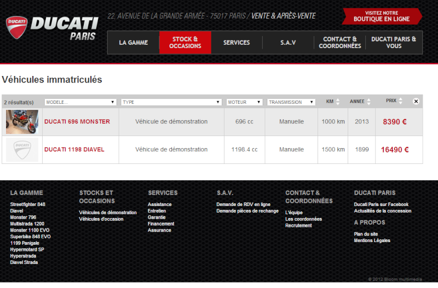
Task: Open Ducati Paris sur Facebook link
Action: click(381, 204)
